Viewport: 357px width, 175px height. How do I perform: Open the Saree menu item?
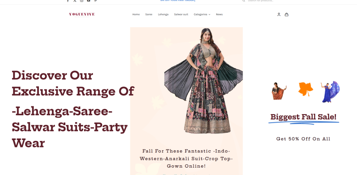click(148, 14)
